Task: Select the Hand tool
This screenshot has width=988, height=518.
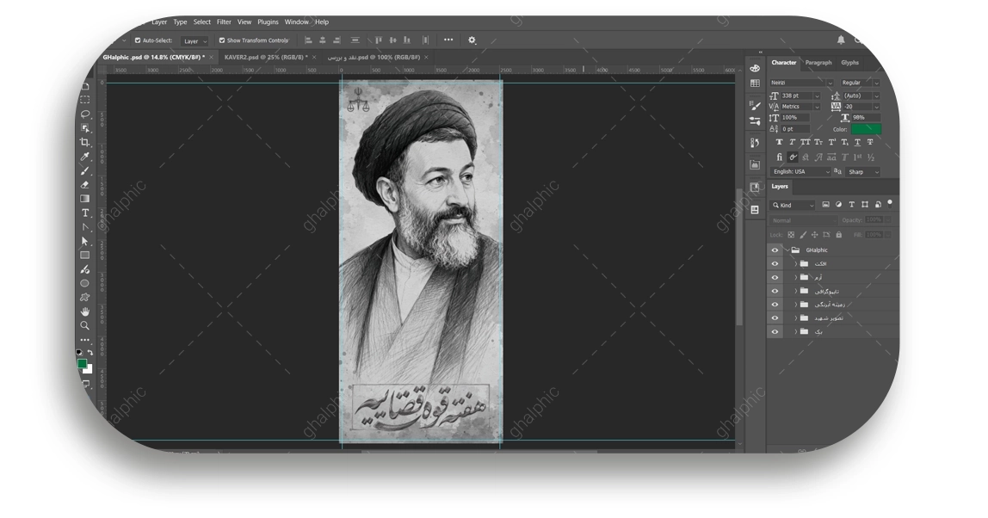Action: pyautogui.click(x=85, y=311)
